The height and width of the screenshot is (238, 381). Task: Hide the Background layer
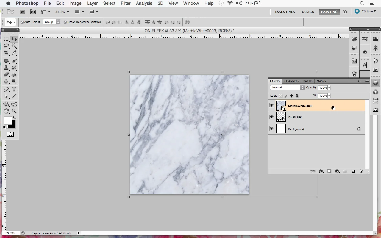[271, 129]
